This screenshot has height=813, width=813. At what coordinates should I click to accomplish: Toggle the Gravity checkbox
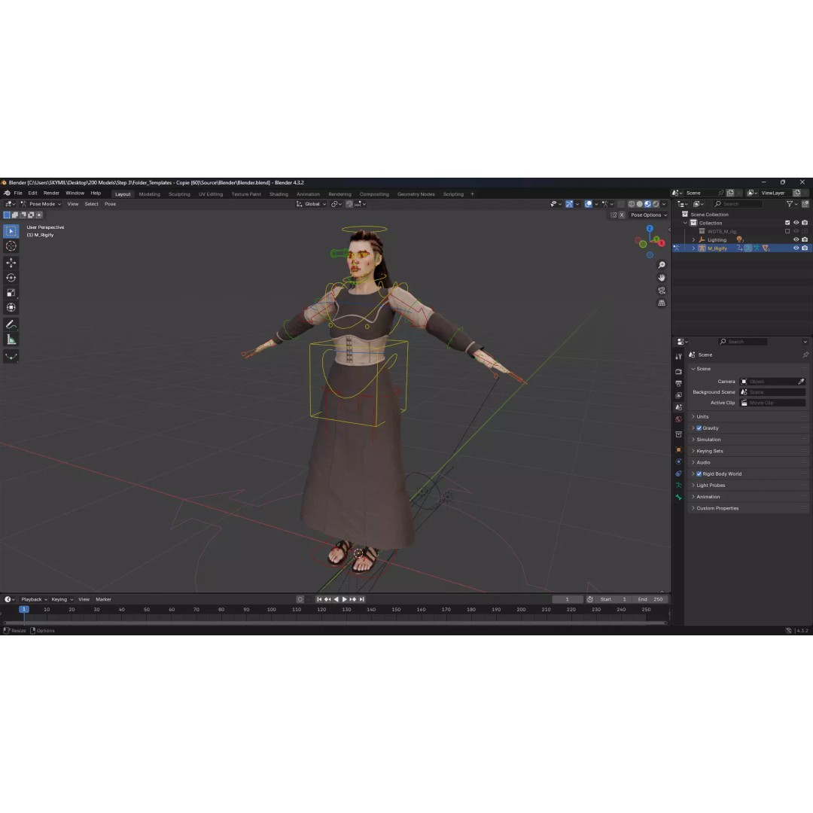(699, 428)
